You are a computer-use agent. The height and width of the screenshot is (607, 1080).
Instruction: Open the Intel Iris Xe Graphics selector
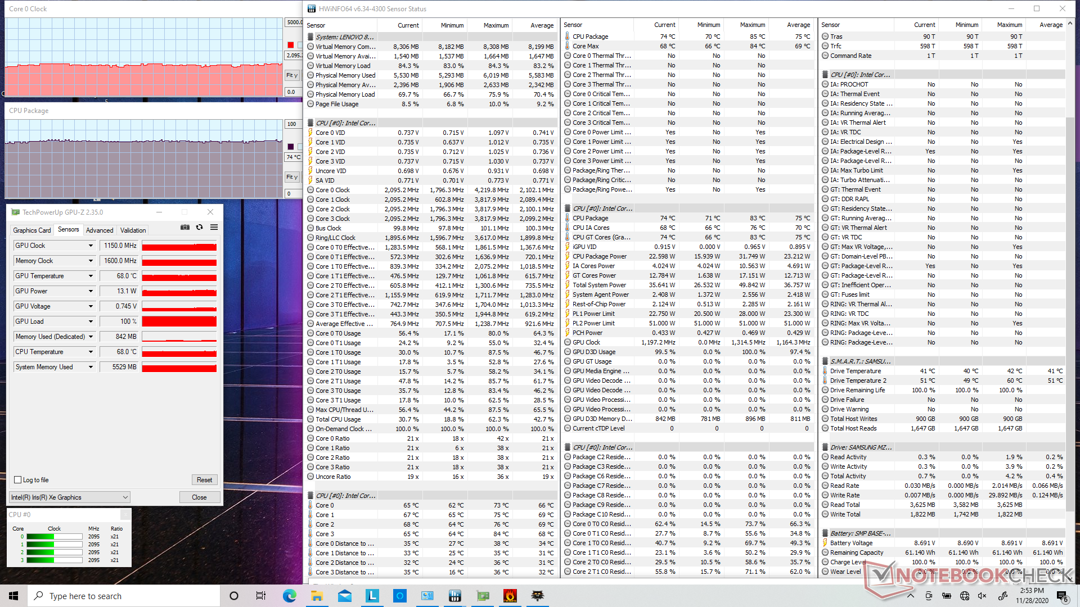[x=70, y=497]
